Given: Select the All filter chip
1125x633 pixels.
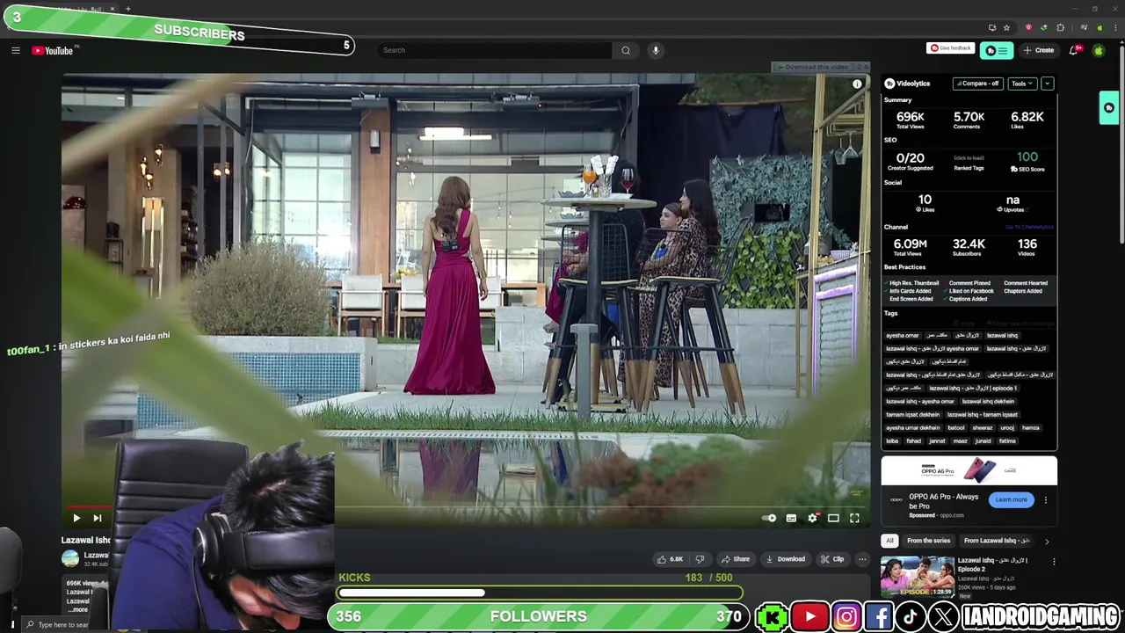Looking at the screenshot, I should [x=889, y=541].
